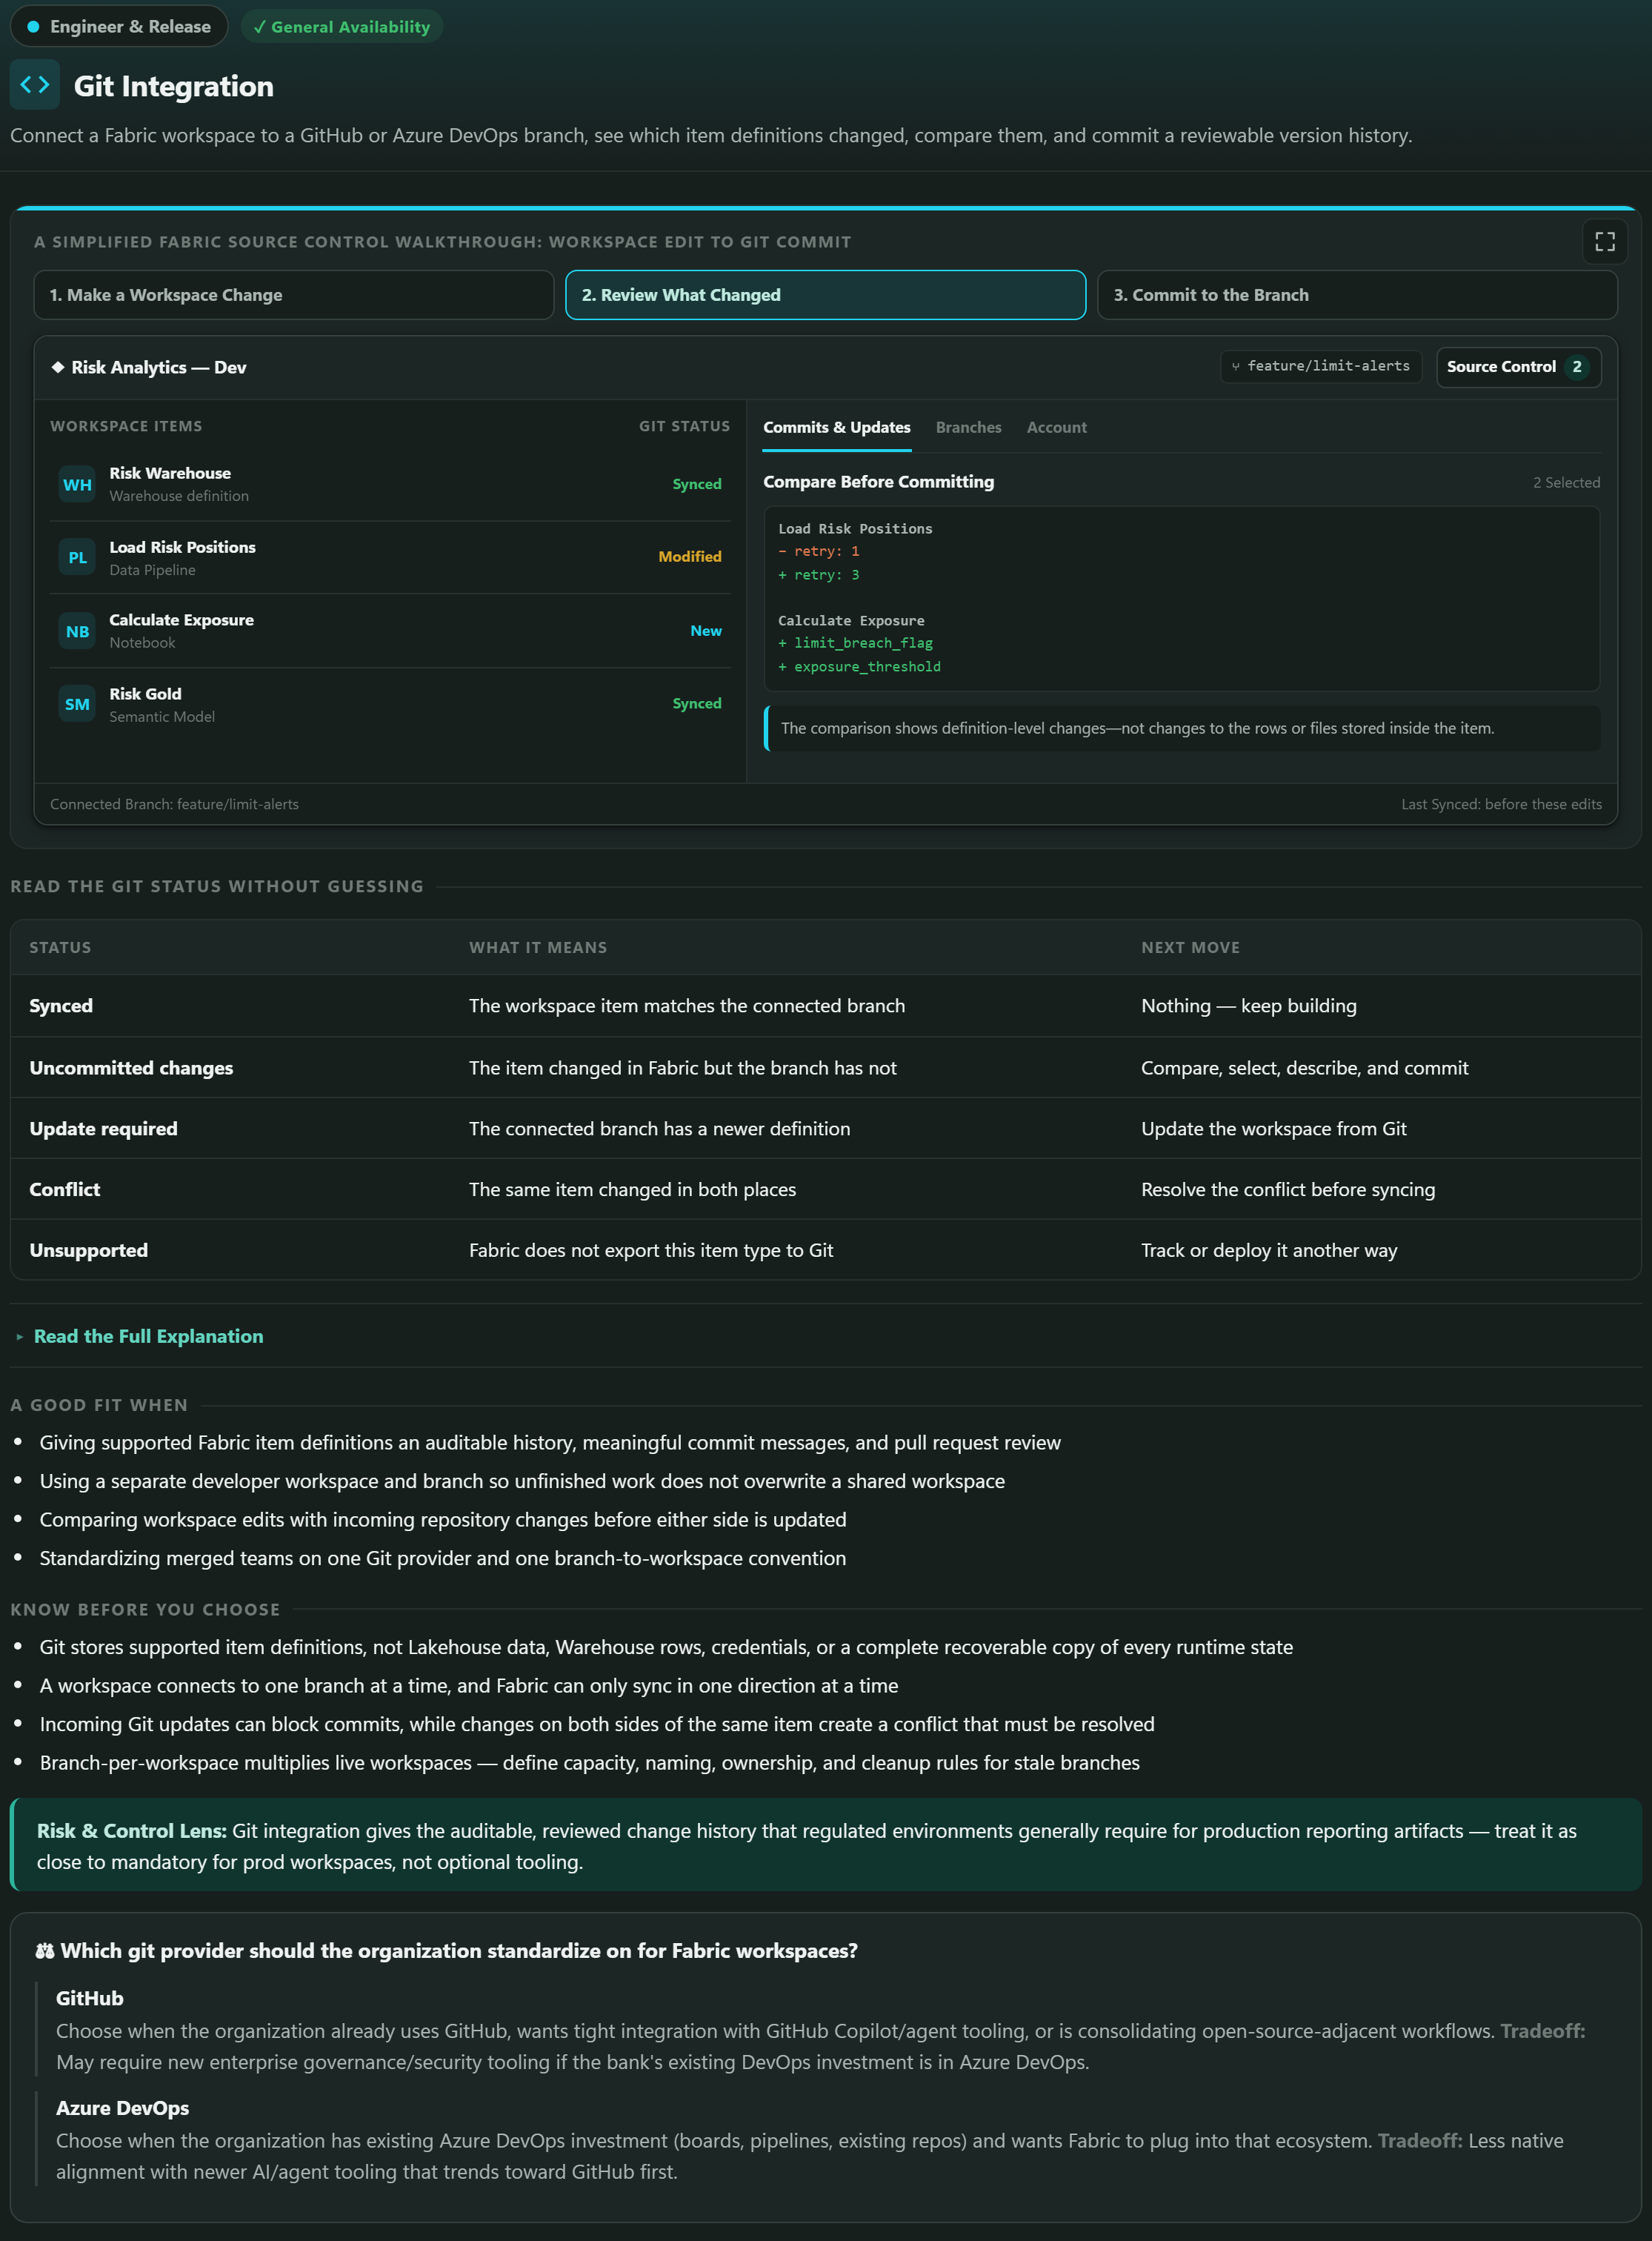Click the Git Integration page title
Image resolution: width=1652 pixels, height=2241 pixels.
click(x=173, y=86)
